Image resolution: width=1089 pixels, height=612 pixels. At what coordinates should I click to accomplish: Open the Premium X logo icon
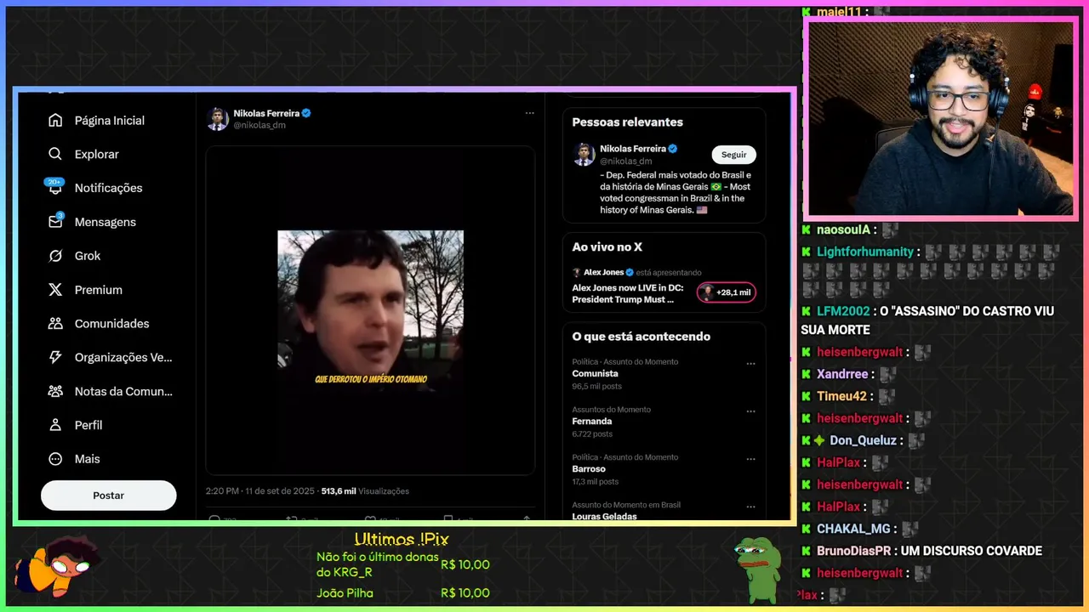(x=55, y=290)
